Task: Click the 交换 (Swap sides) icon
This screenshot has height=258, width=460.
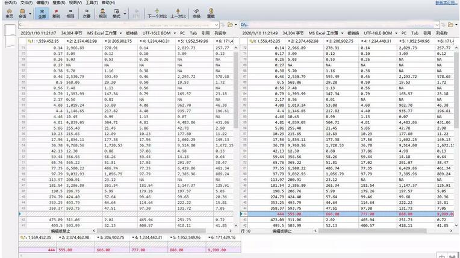Action: pos(197,13)
